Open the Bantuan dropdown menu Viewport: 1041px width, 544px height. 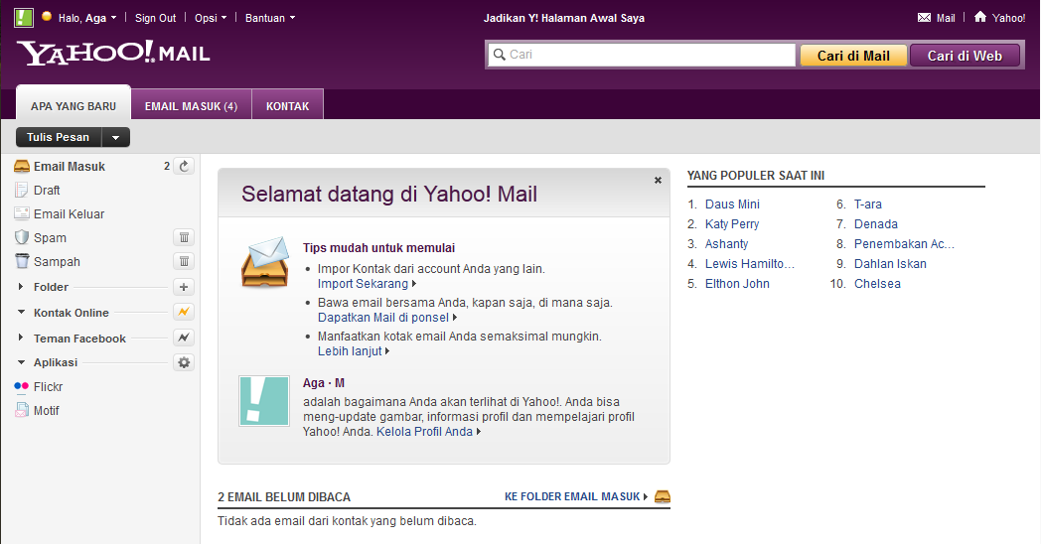(x=270, y=18)
